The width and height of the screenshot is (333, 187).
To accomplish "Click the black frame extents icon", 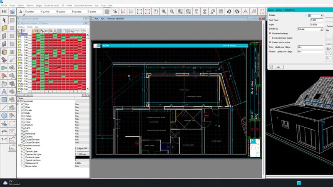I will pyautogui.click(x=139, y=12).
